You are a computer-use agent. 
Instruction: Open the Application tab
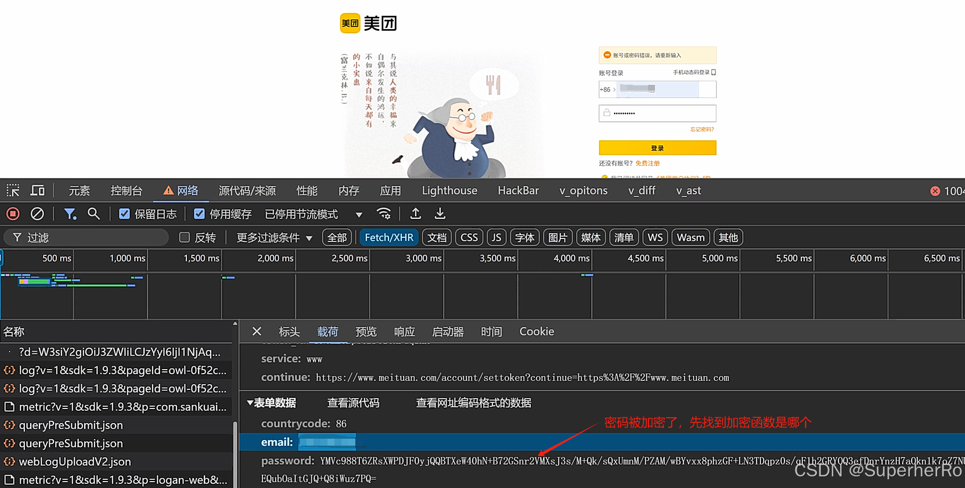[391, 190]
